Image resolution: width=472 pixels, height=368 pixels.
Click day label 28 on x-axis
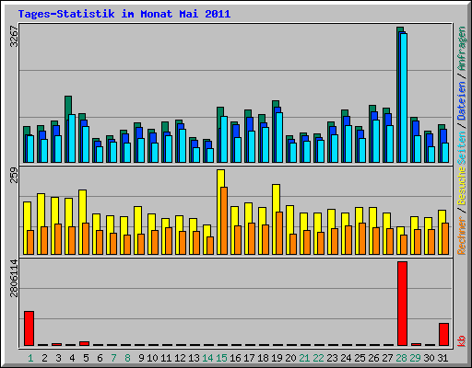tap(401, 358)
